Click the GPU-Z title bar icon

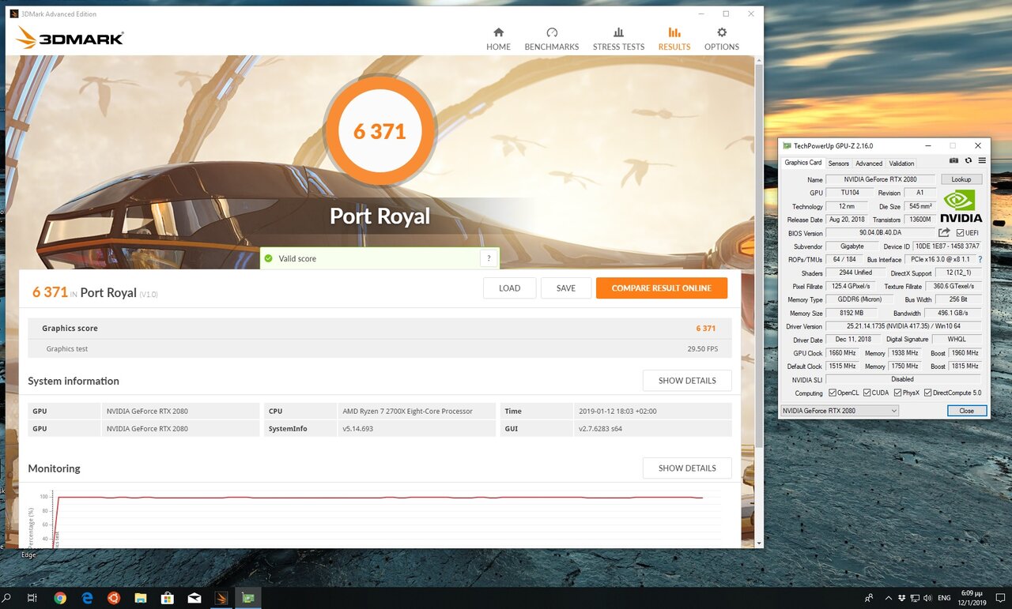787,145
